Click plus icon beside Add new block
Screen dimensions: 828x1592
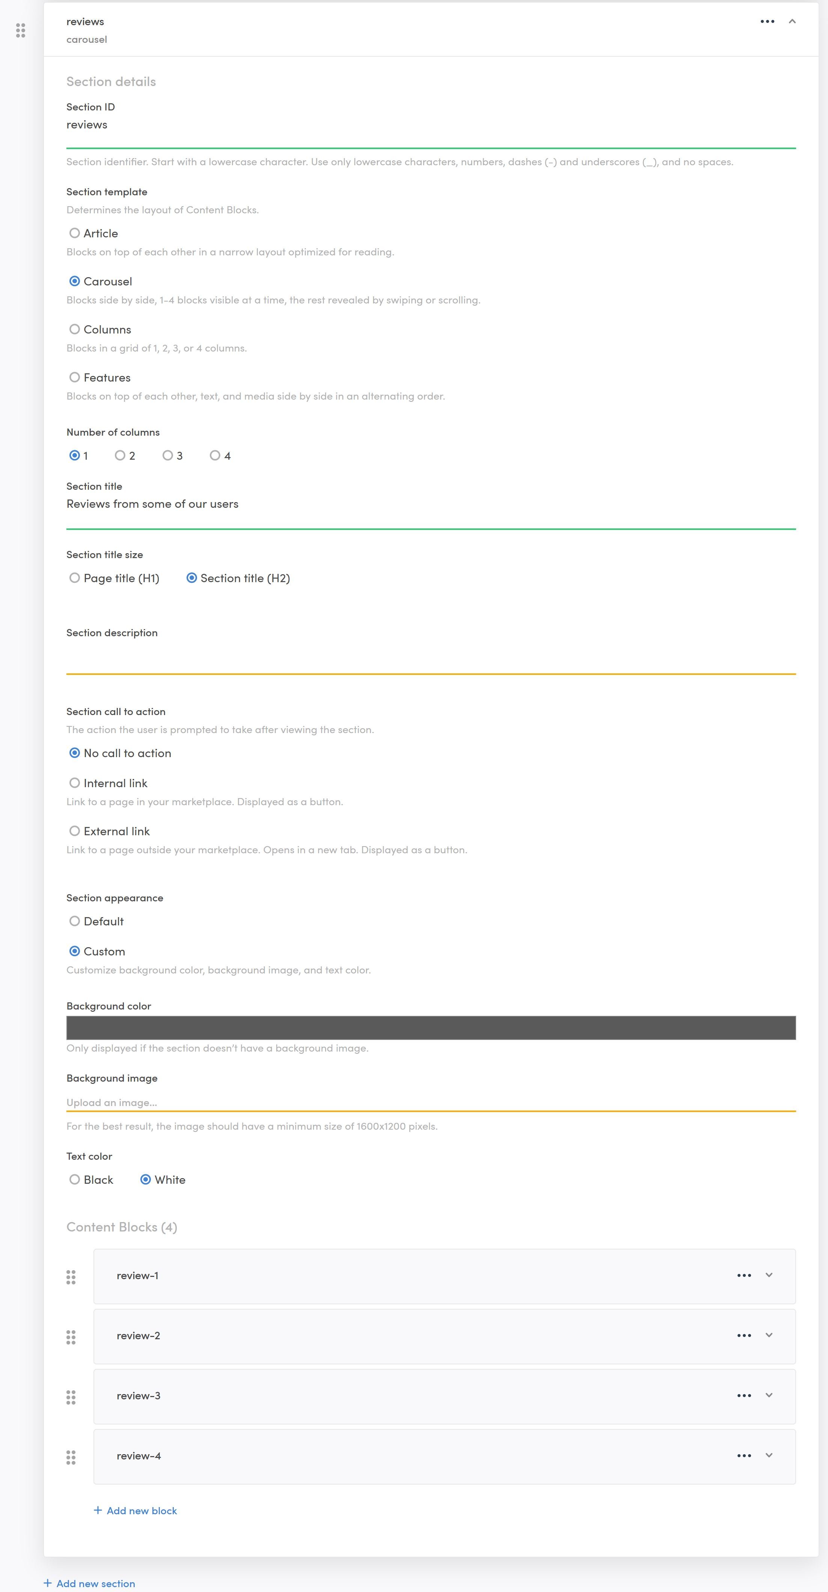98,1510
